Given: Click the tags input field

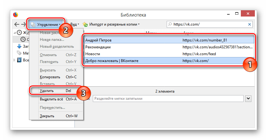Looking at the screenshot, I should (x=168, y=99).
